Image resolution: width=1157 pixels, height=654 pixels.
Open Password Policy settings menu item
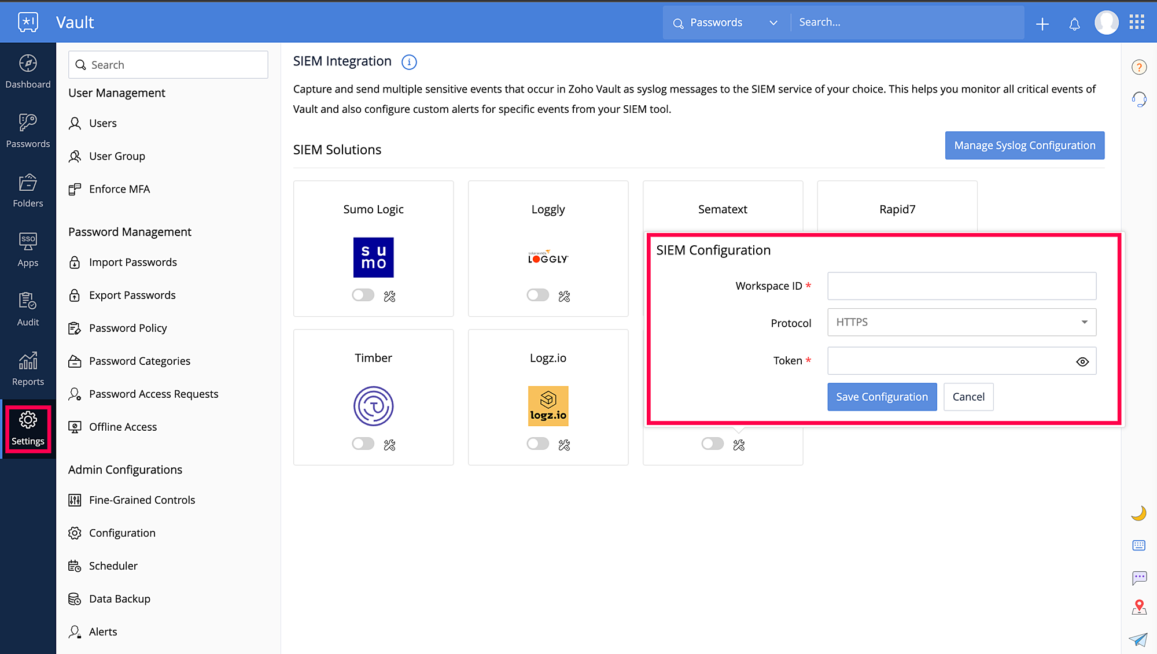click(128, 328)
